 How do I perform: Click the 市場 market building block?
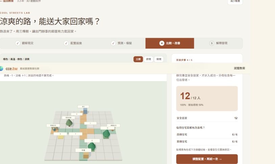(x=86, y=156)
